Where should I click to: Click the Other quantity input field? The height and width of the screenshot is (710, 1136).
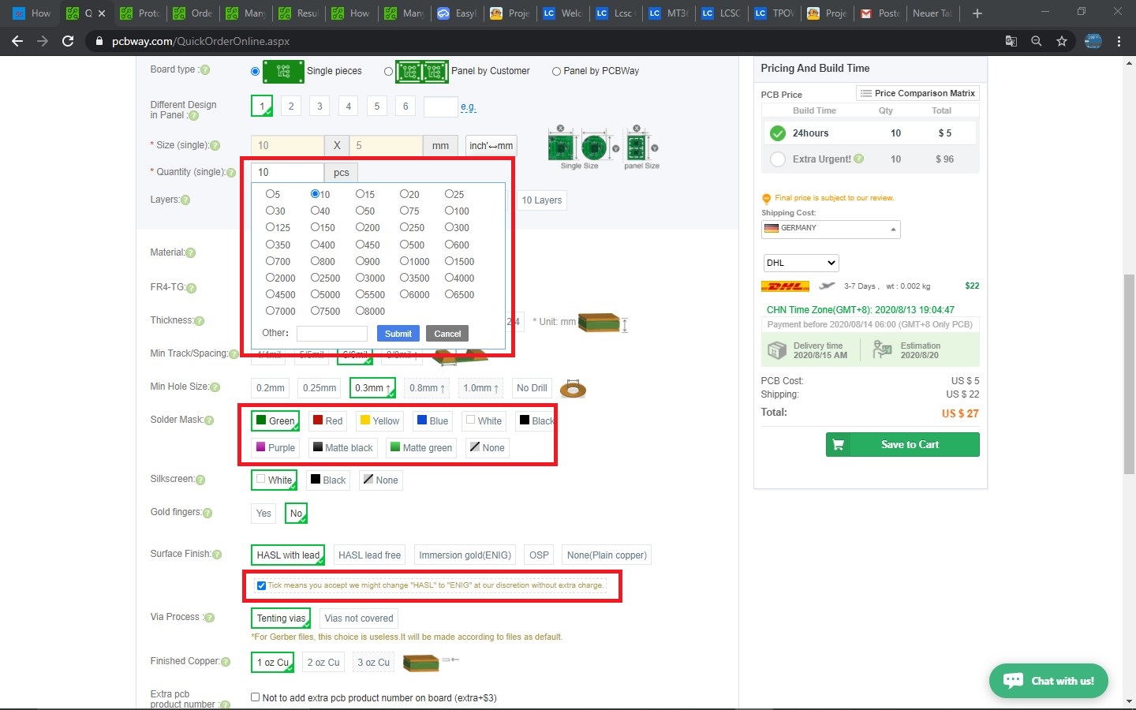[x=332, y=334]
